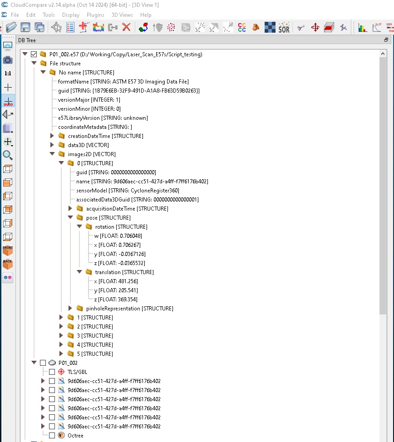Viewport: 394px width, 442px height.
Task: Set the BACK view cube icon
Action: pos(8,264)
